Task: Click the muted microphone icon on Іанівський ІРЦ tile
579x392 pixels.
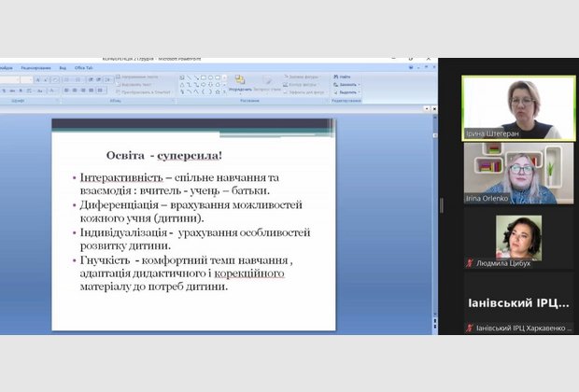Action: click(x=470, y=328)
